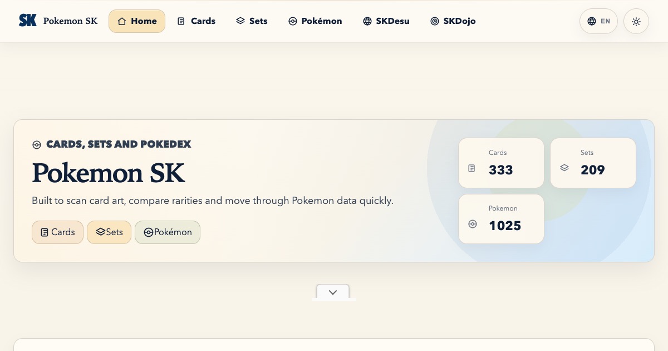Click the Sets pill button in hero

109,232
